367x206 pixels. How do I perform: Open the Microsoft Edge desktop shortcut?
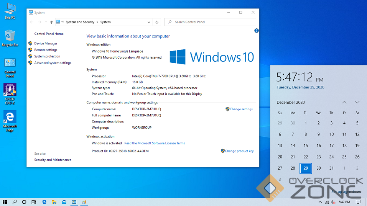tap(10, 119)
